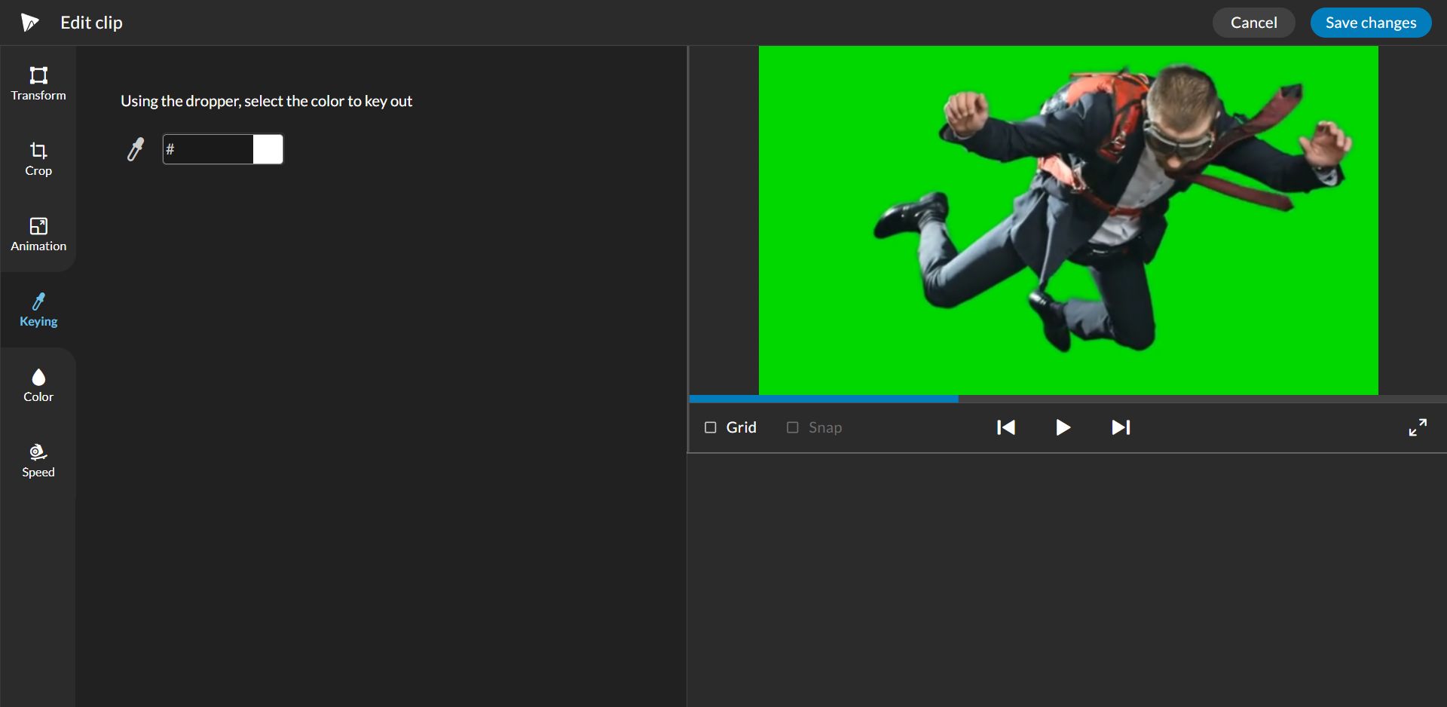Open the Animation settings
Image resolution: width=1447 pixels, height=707 pixels.
[38, 234]
